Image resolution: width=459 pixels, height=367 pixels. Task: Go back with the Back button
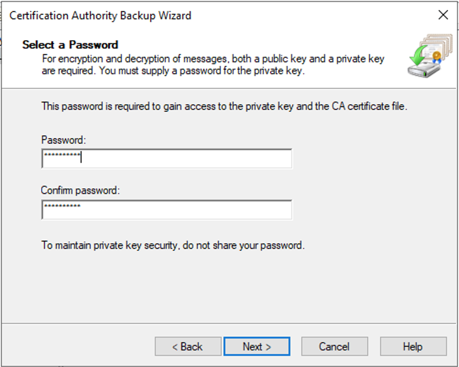coord(188,346)
